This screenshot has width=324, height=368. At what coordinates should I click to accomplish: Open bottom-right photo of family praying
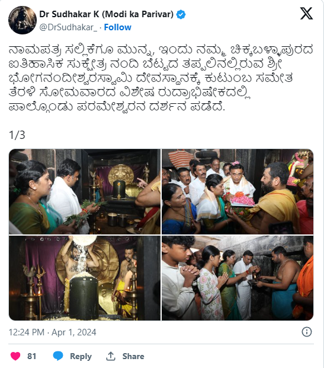click(x=238, y=278)
